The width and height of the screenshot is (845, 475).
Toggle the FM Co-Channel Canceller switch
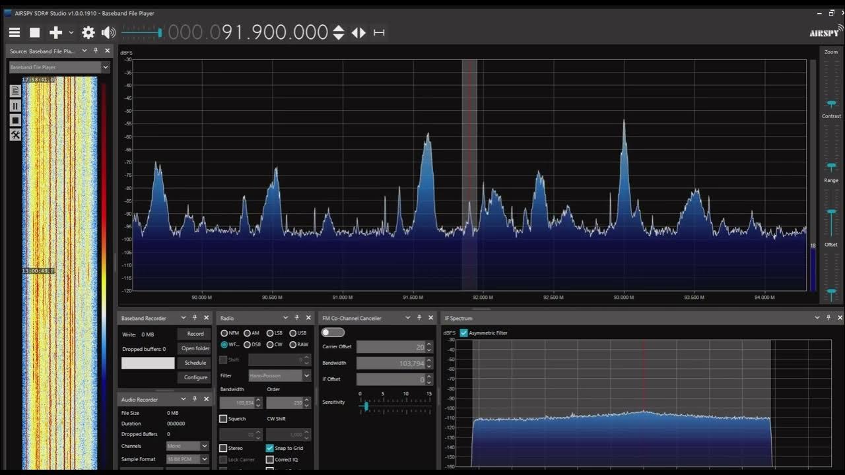coord(333,332)
